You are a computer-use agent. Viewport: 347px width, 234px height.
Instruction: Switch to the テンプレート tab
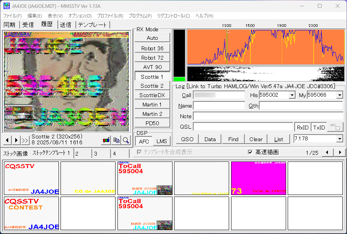[93, 25]
